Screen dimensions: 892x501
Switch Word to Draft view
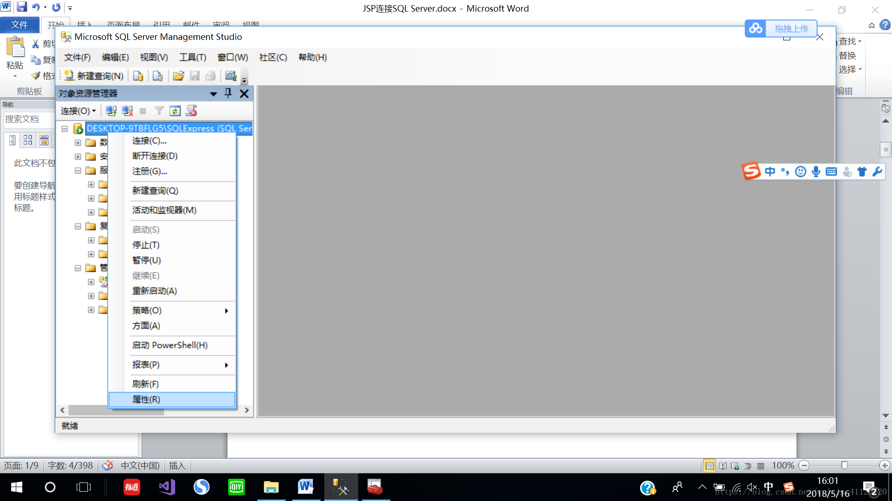pyautogui.click(x=761, y=466)
